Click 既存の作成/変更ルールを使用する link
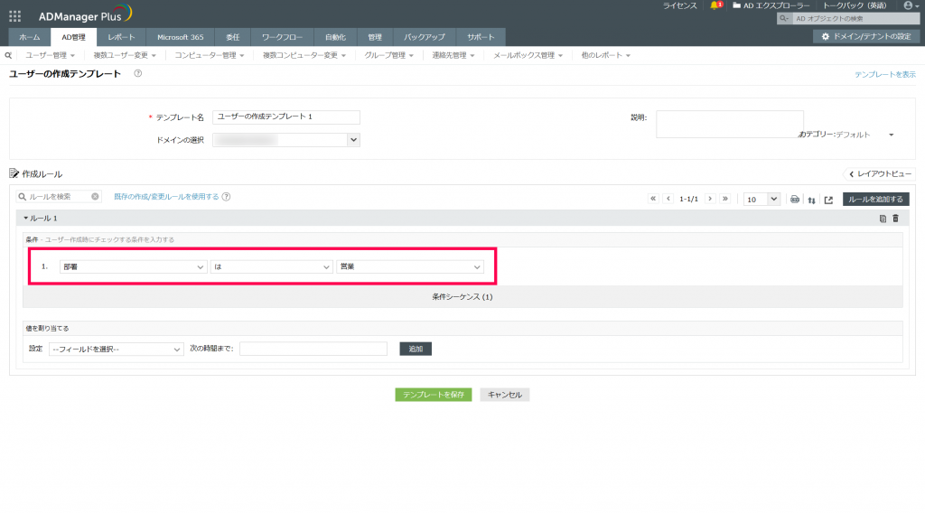 tap(166, 197)
